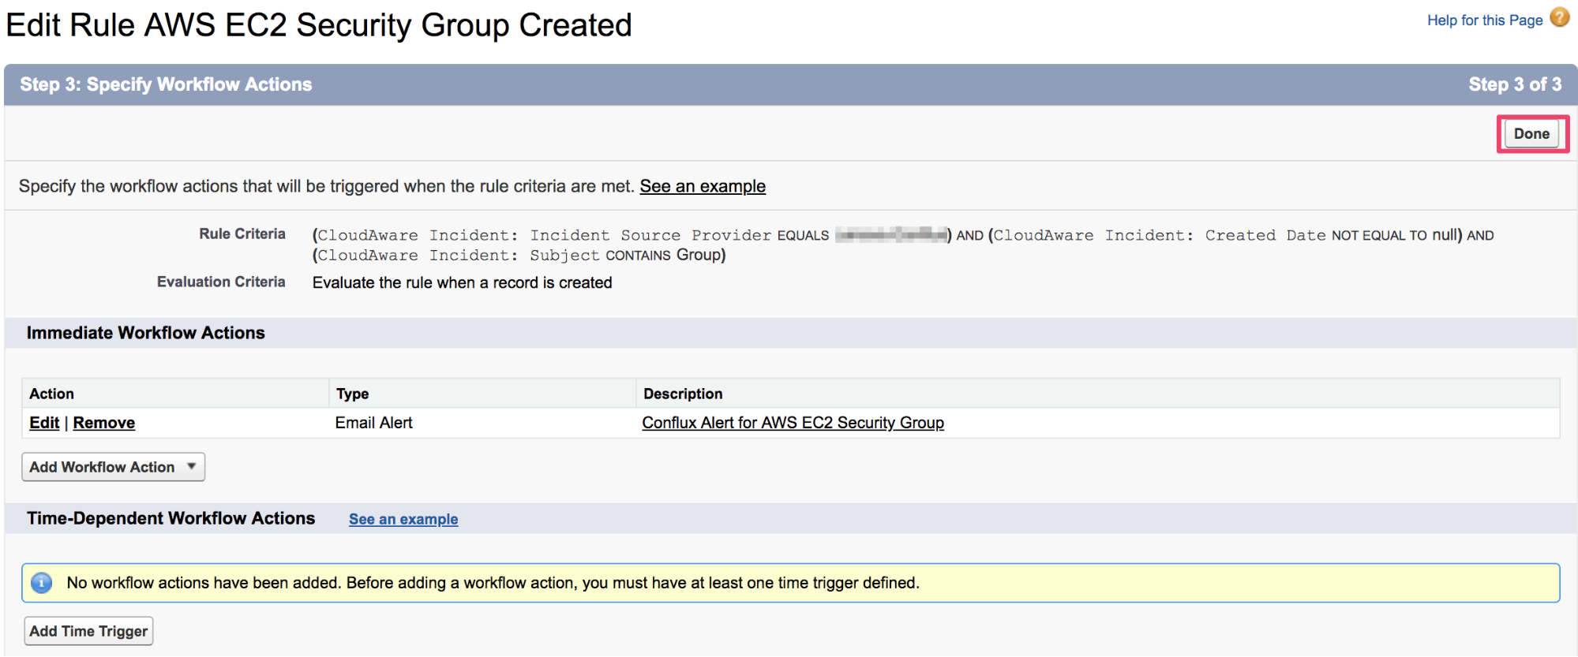The width and height of the screenshot is (1578, 657).
Task: Expand the Add Workflow Action dropdown
Action: (102, 467)
